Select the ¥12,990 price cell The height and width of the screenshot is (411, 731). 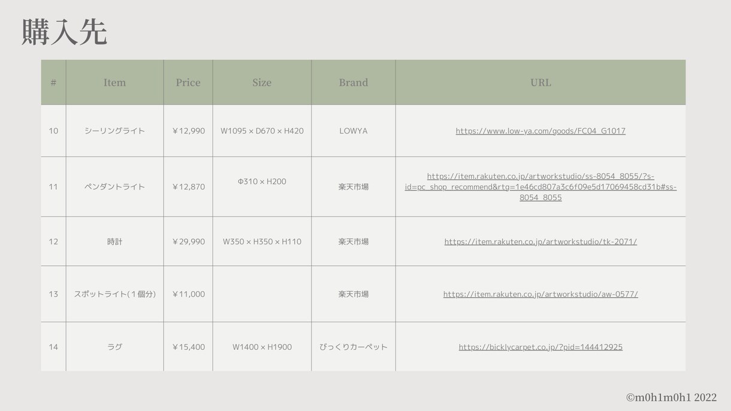tap(188, 131)
